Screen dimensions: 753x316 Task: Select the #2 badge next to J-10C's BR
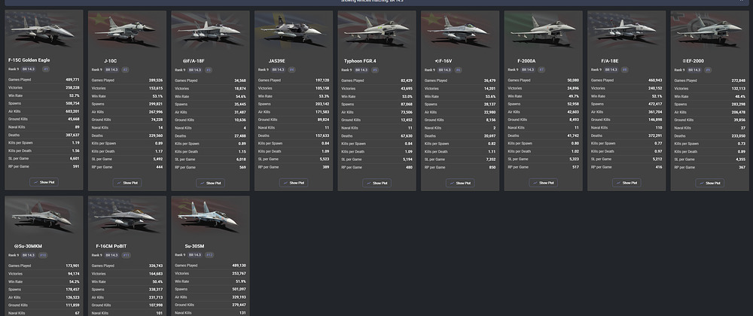point(125,69)
